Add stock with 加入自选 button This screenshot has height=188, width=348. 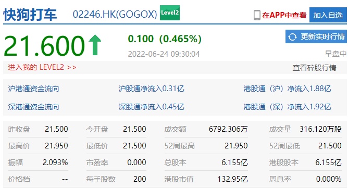328,15
